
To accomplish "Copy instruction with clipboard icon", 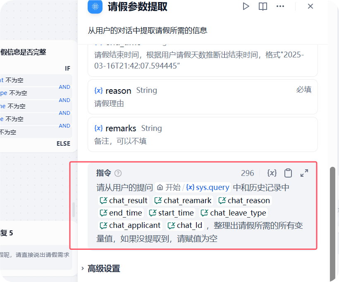I will pyautogui.click(x=288, y=173).
